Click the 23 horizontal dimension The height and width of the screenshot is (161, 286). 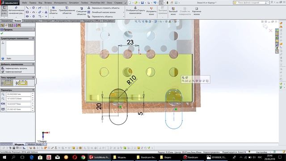[130, 42]
